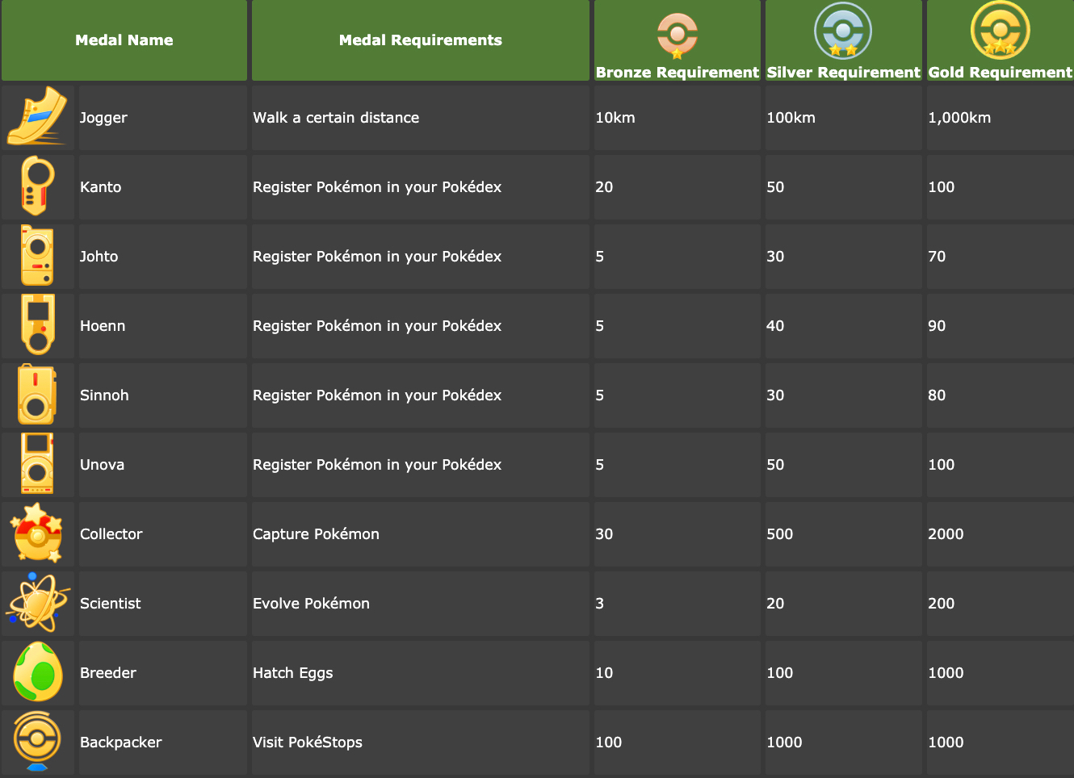The height and width of the screenshot is (778, 1074).
Task: Click the Sinnoh Pokédex medal icon
Action: (x=37, y=395)
